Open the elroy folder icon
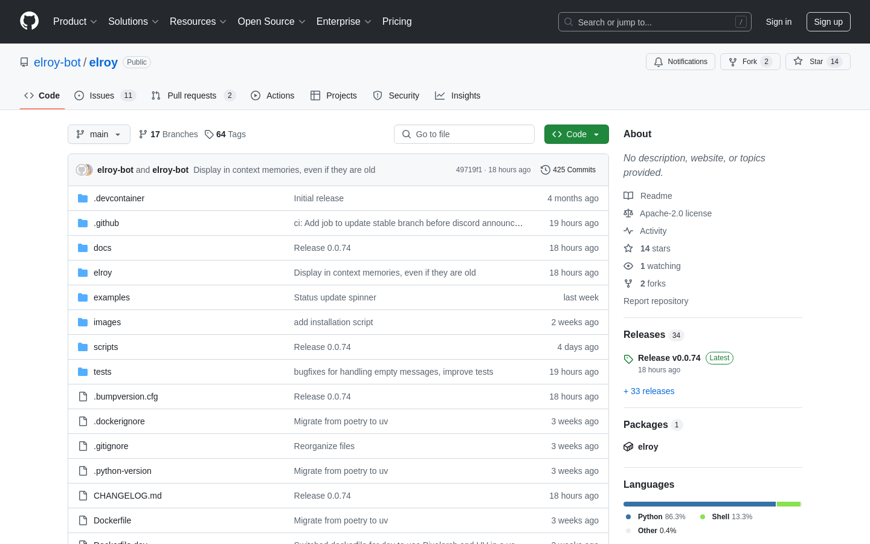This screenshot has height=544, width=870. (x=83, y=273)
